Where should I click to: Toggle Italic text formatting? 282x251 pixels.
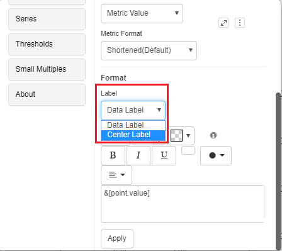(138, 155)
